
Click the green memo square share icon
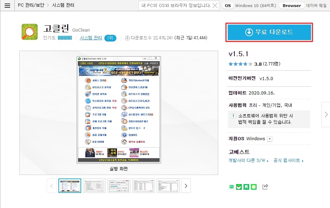(254, 187)
